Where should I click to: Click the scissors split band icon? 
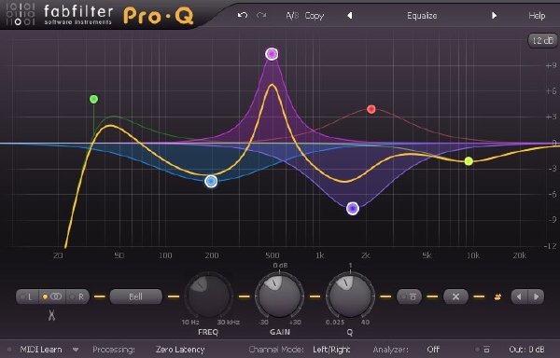51,315
